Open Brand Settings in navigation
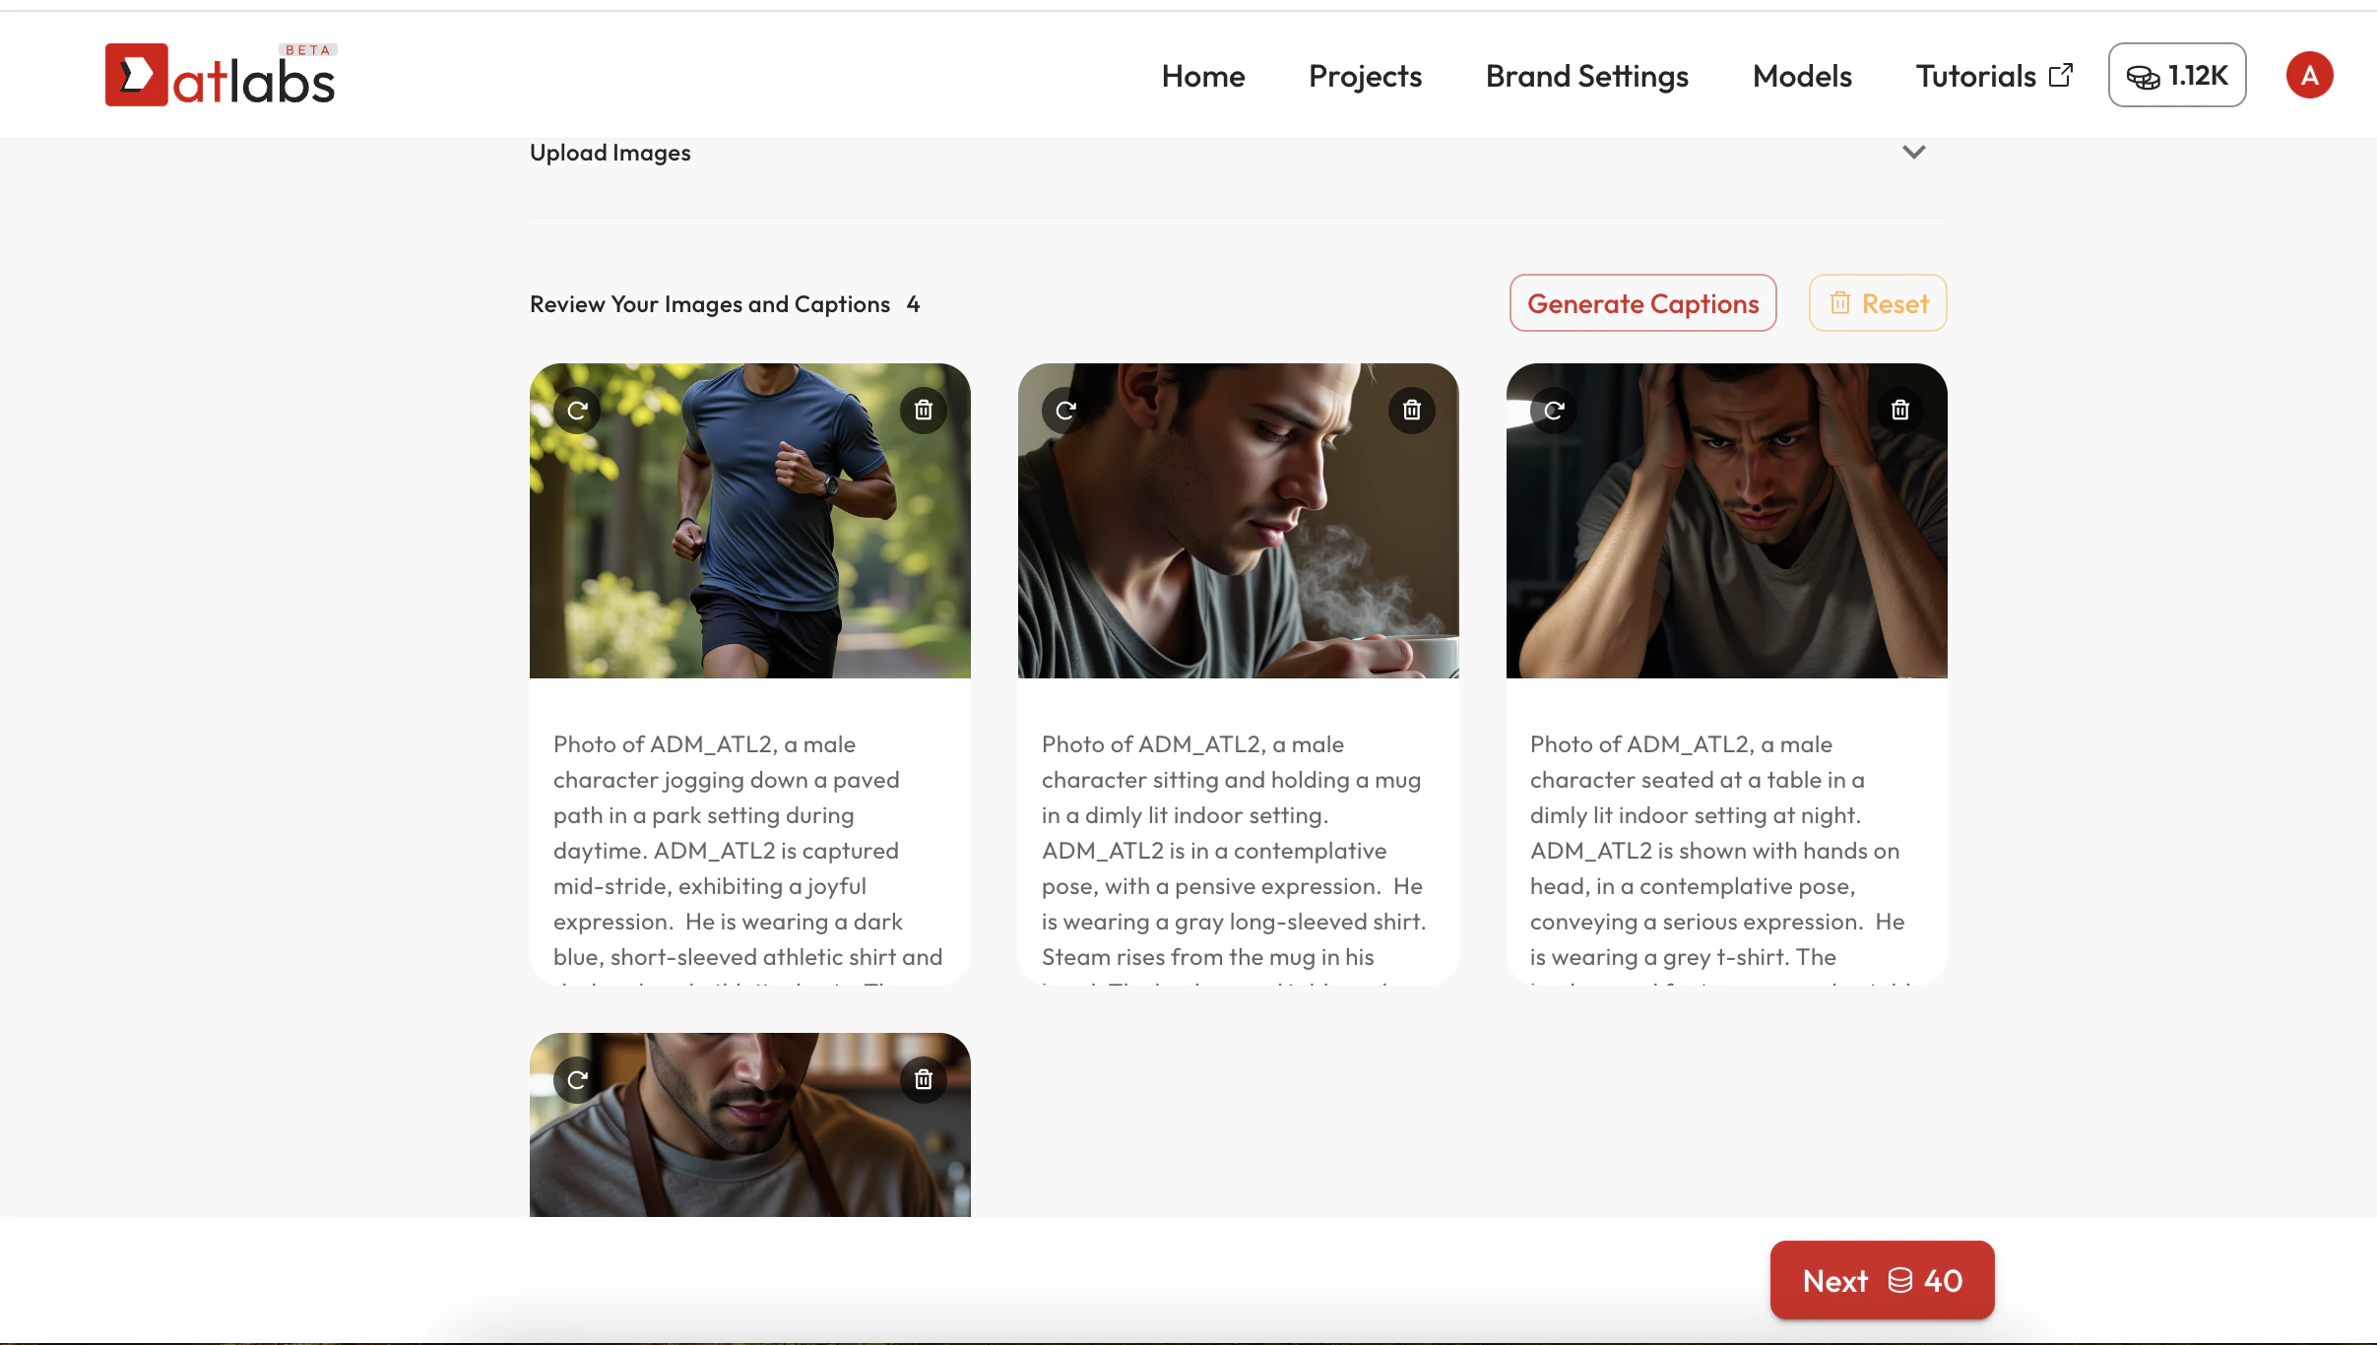Viewport: 2377px width, 1345px height. (x=1586, y=76)
